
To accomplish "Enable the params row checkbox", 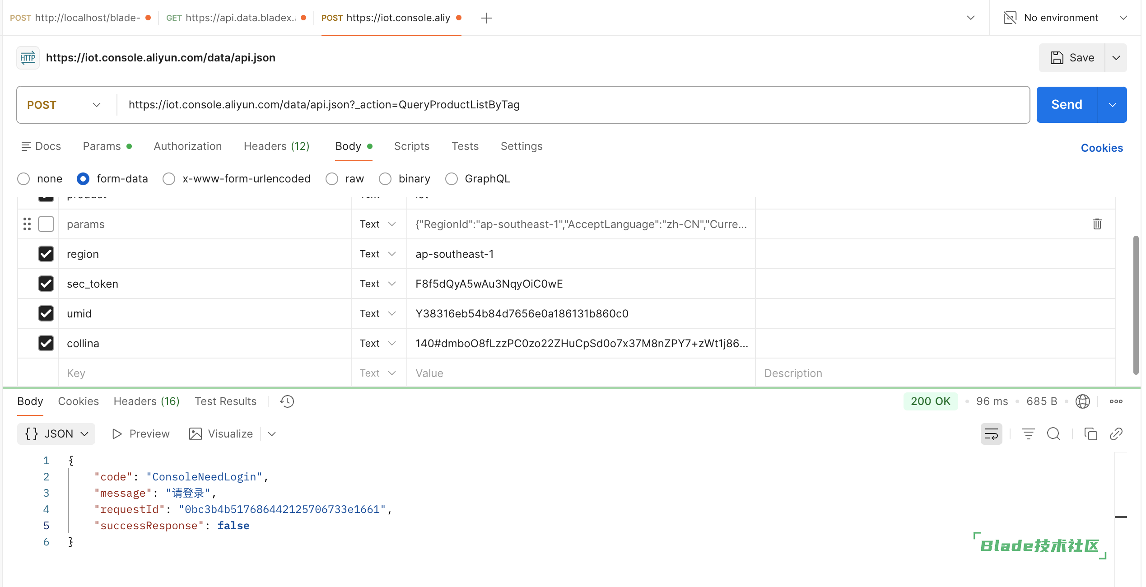I will (46, 224).
